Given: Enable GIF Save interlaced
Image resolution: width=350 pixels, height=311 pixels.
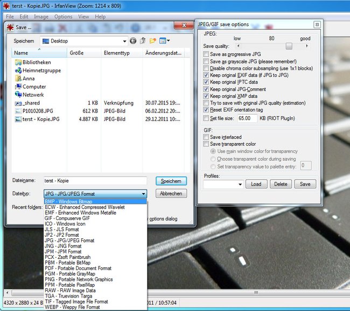Looking at the screenshot, I should 206,137.
